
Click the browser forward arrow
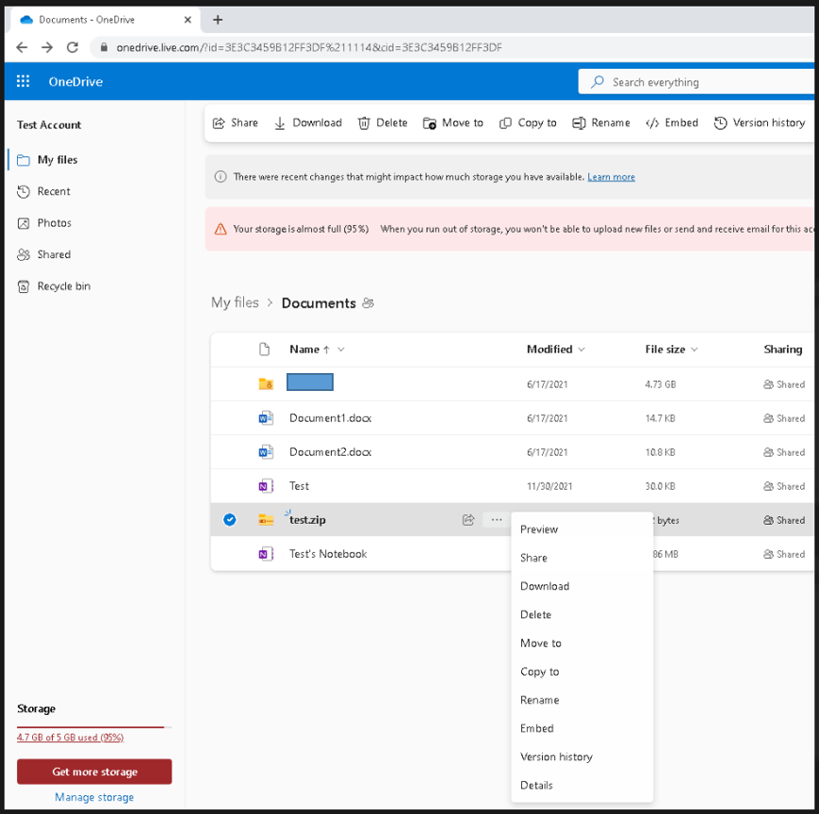[47, 47]
